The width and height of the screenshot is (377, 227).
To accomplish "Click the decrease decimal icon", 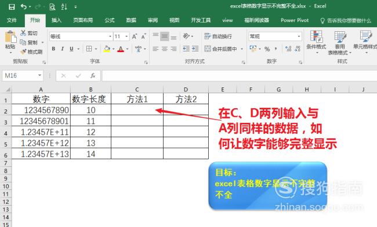I will point(298,49).
